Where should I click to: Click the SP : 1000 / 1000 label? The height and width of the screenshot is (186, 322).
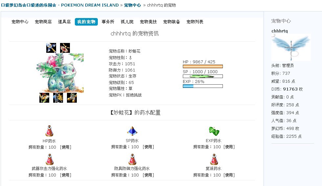coord(200,72)
